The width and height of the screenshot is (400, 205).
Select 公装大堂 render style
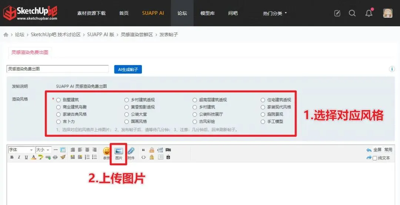click(x=127, y=115)
